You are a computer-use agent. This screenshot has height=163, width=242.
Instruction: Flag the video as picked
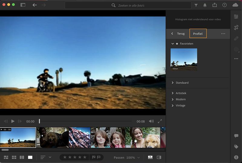click(x=94, y=157)
